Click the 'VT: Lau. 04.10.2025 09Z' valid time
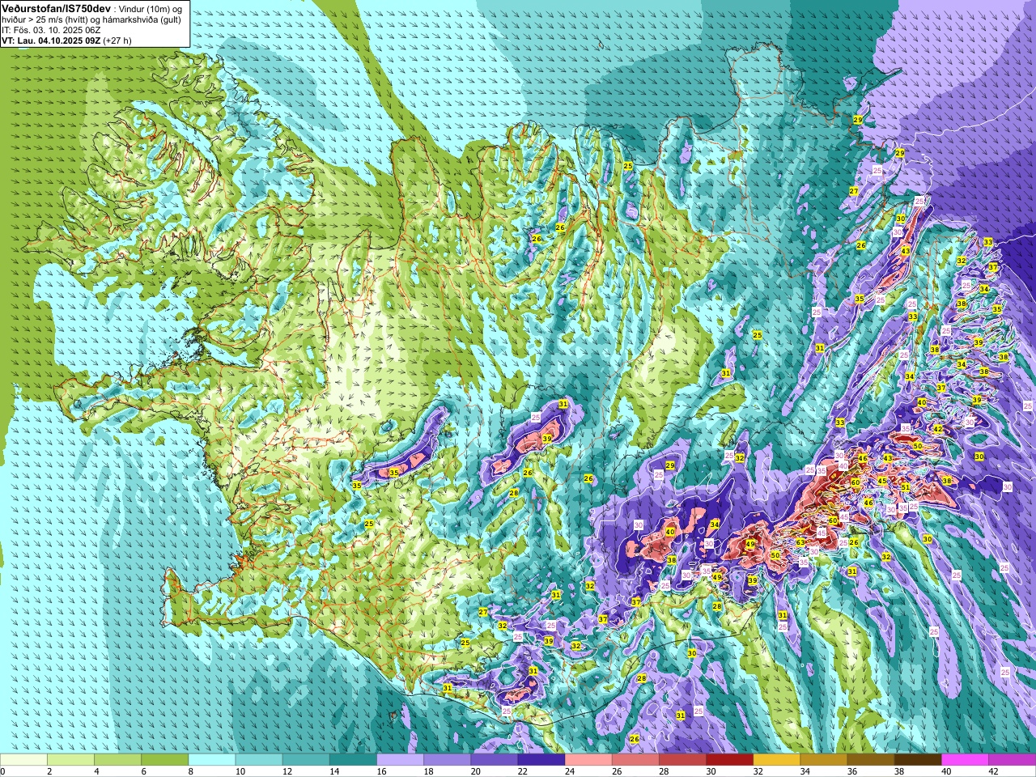 tap(51, 40)
